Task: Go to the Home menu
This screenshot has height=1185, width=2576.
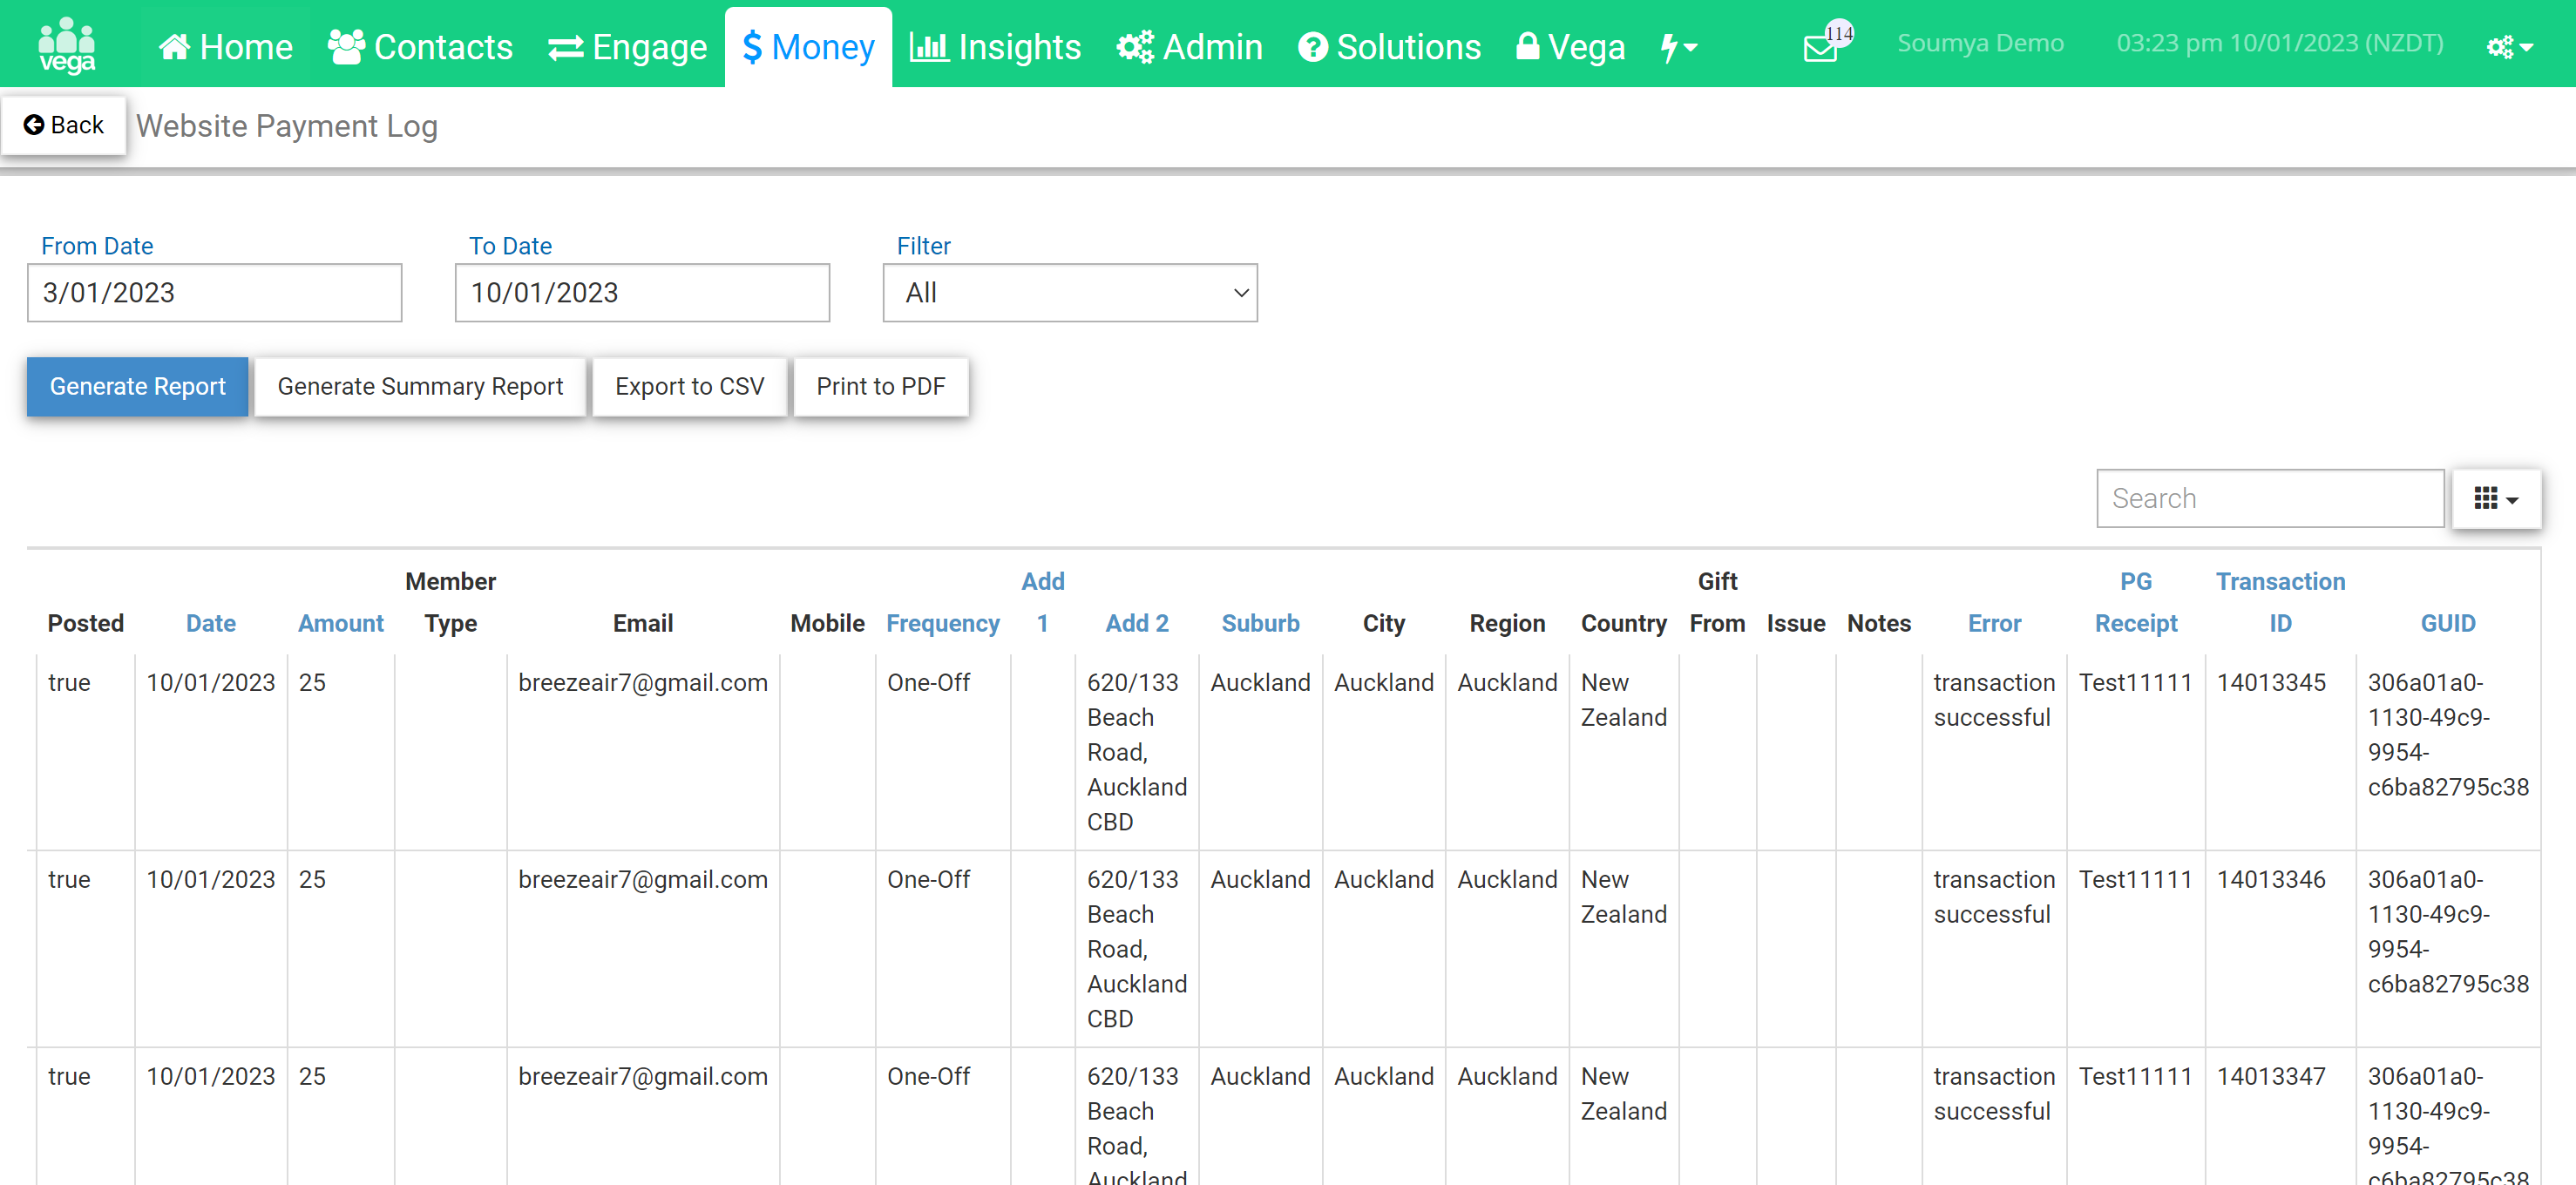Action: 226,47
